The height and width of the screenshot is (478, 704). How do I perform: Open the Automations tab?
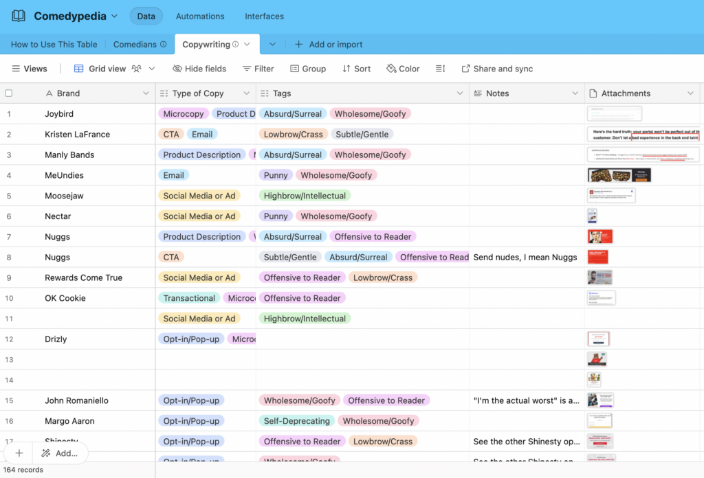point(200,16)
